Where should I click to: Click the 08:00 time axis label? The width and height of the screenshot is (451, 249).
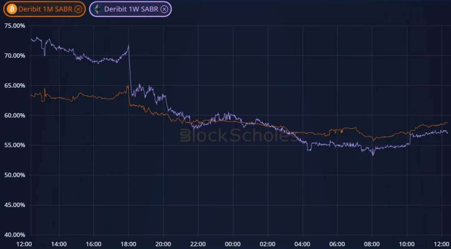(x=372, y=245)
